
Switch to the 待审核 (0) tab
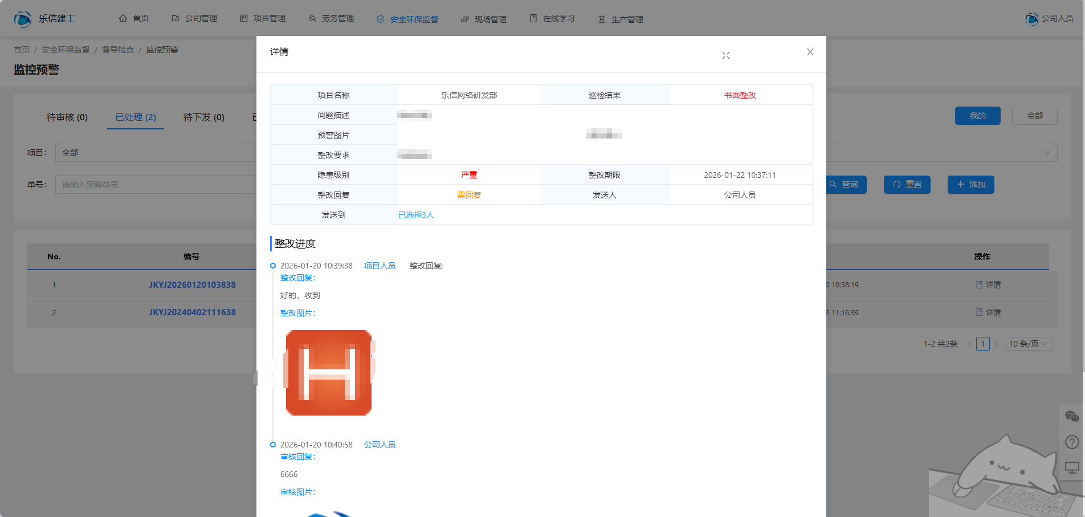[x=67, y=117]
